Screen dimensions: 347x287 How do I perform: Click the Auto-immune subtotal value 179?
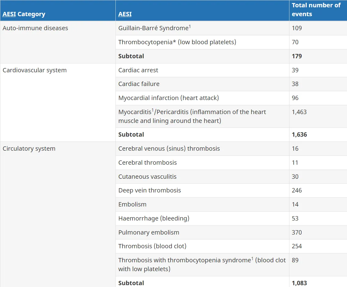click(x=297, y=56)
